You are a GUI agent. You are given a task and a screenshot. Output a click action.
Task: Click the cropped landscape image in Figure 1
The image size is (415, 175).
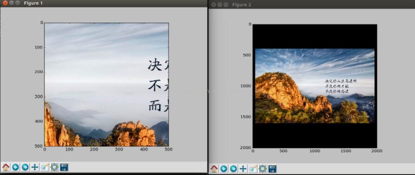(106, 85)
